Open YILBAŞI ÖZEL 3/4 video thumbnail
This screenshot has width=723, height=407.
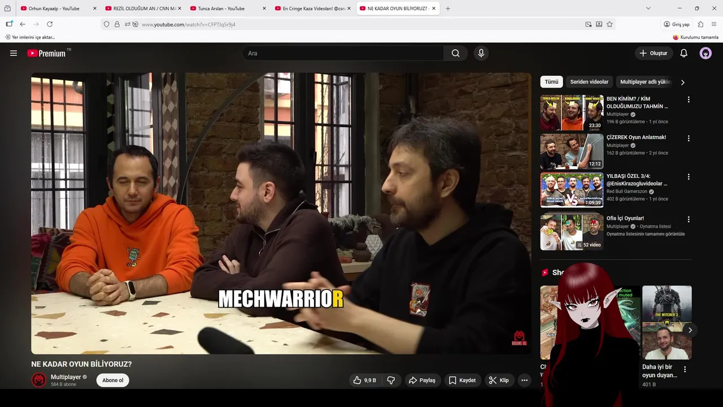pos(572,190)
